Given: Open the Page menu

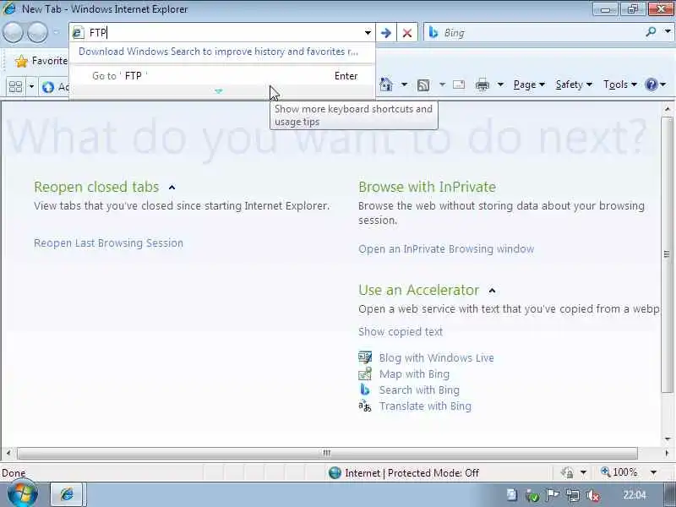Looking at the screenshot, I should (530, 84).
